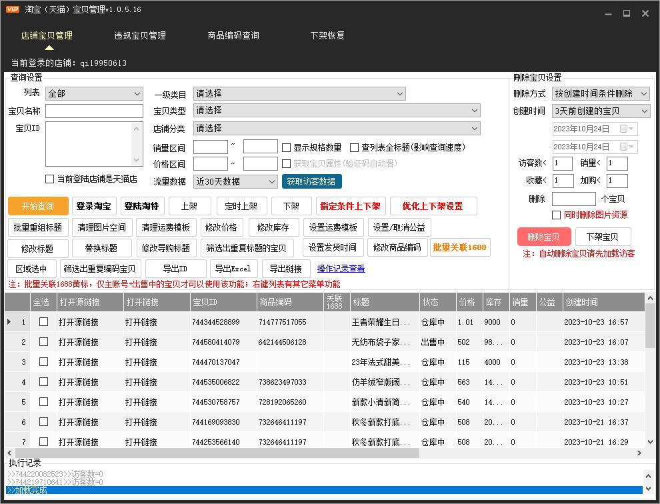Click the VIP logo icon in title bar
Screen dimensions: 660x504
(13, 9)
